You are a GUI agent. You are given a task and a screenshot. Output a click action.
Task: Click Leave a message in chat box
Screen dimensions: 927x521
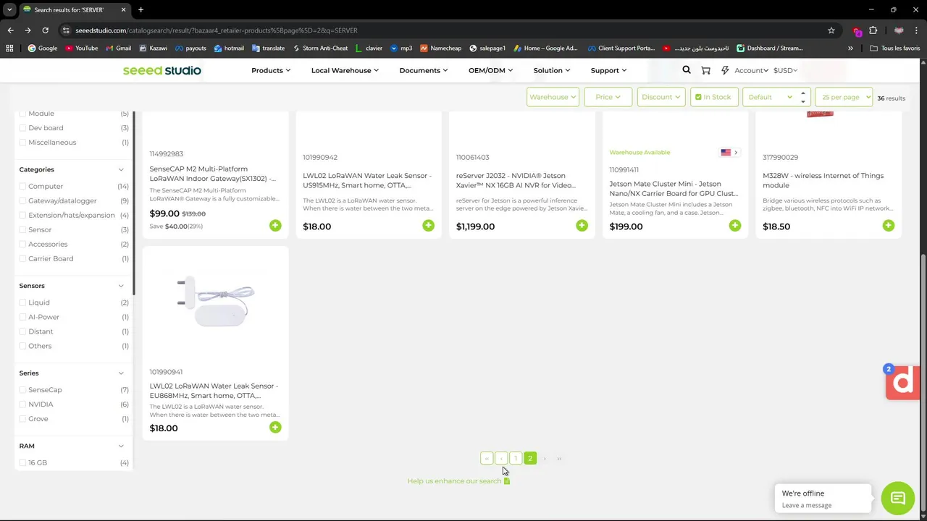click(807, 505)
